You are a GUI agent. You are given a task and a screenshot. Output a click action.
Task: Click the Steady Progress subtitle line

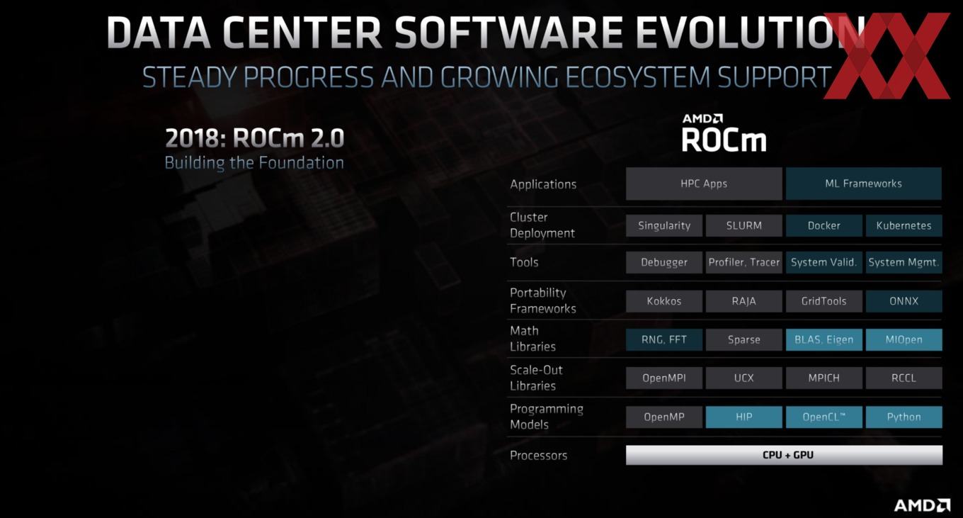point(487,77)
